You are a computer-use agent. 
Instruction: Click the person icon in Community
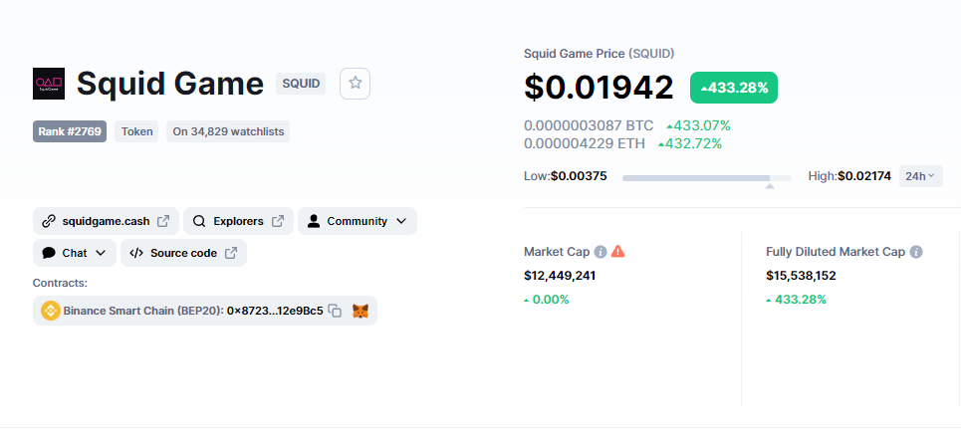coord(313,221)
